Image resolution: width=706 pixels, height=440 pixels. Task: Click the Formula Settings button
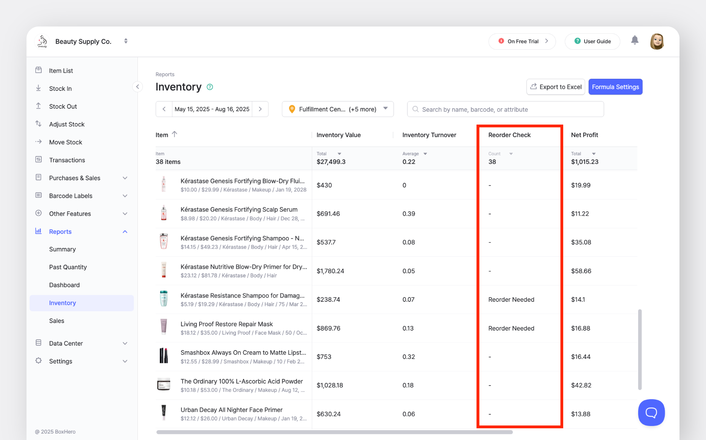click(x=615, y=87)
